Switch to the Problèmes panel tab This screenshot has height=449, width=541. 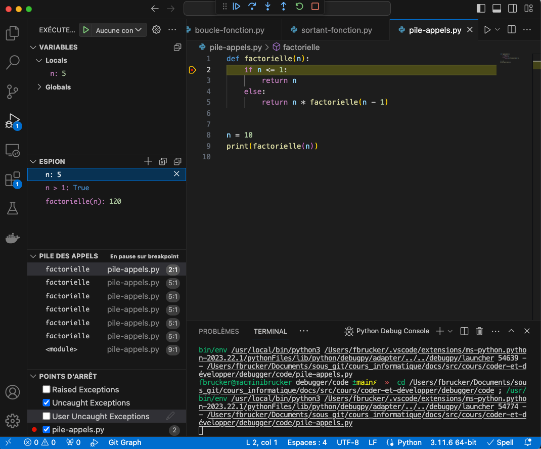point(218,332)
